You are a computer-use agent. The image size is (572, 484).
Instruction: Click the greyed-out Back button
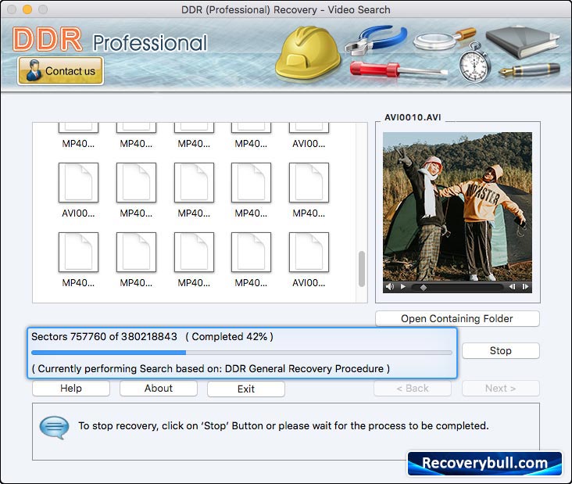413,389
